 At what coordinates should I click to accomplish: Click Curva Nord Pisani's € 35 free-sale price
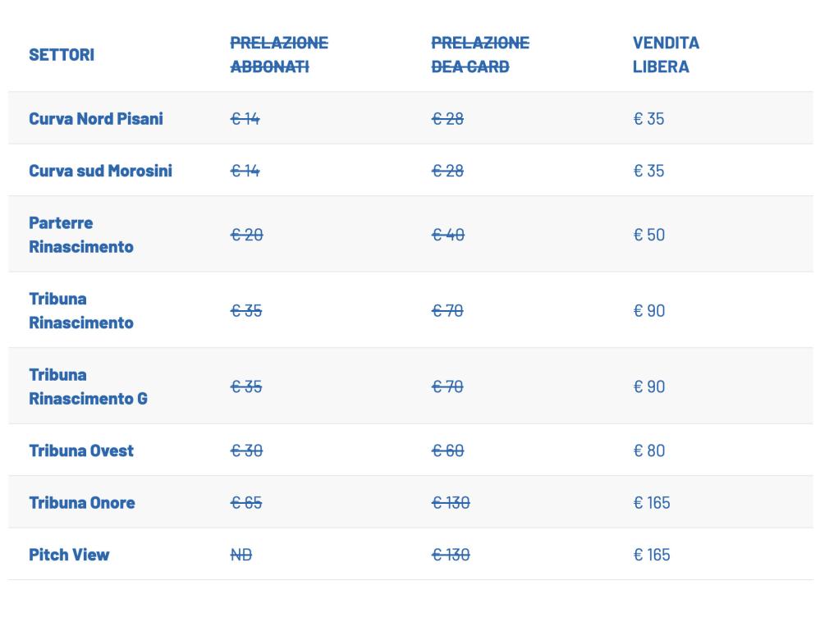tap(648, 119)
